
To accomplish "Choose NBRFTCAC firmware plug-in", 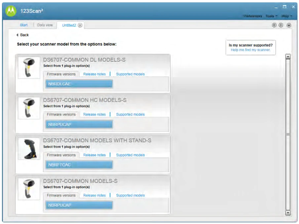I will tap(79, 165).
